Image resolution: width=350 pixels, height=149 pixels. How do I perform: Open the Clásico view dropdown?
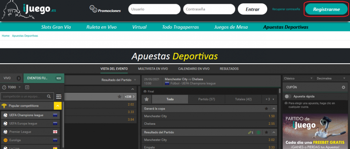[298, 78]
